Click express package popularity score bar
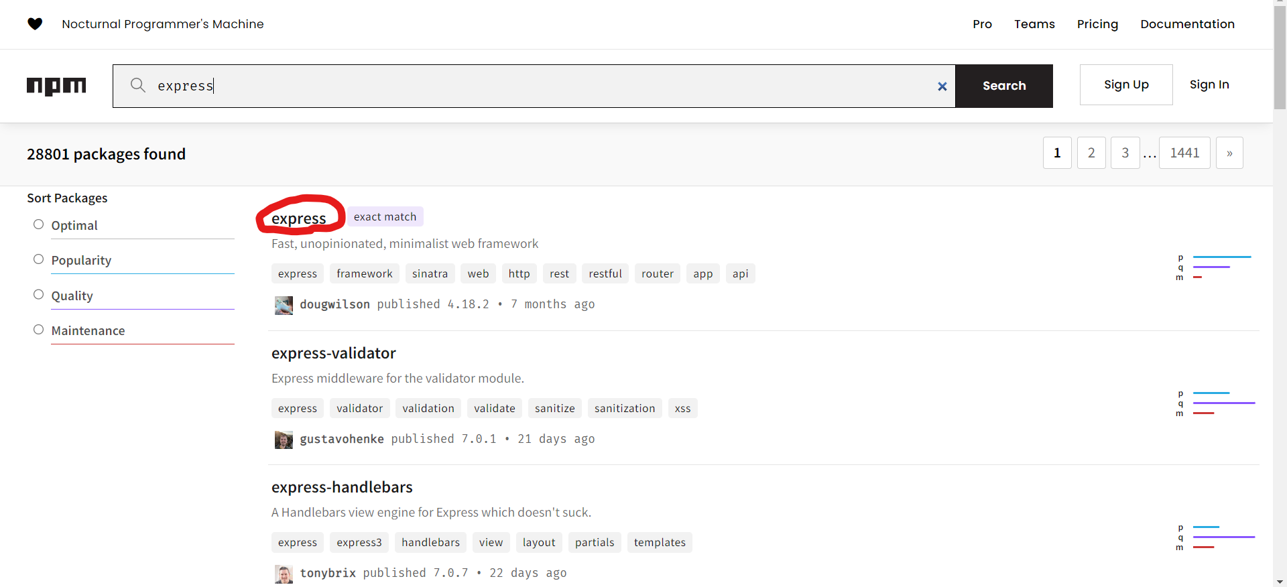The width and height of the screenshot is (1287, 587). pyautogui.click(x=1222, y=257)
